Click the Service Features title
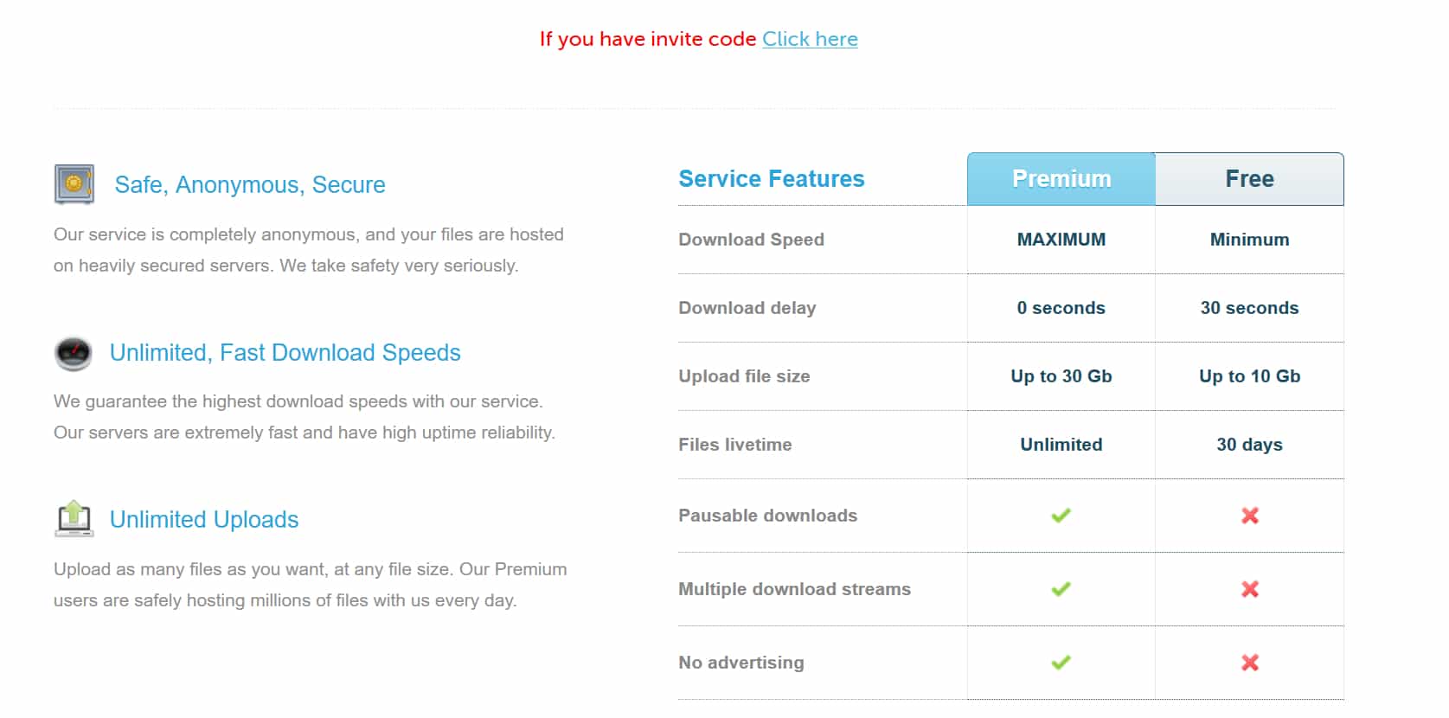Image resolution: width=1449 pixels, height=718 pixels. [772, 179]
